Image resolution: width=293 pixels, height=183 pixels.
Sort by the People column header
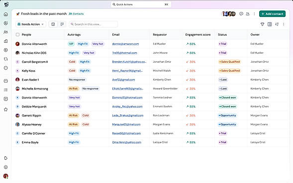pos(26,34)
